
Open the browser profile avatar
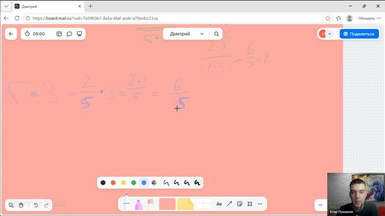pyautogui.click(x=350, y=18)
